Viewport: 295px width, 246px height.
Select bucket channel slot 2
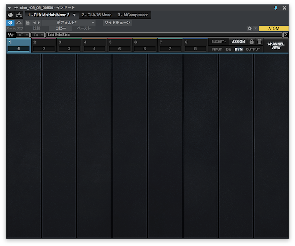[44, 46]
